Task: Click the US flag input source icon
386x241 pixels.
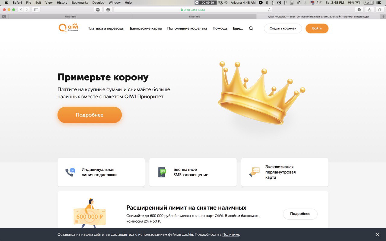Action: (312, 2)
